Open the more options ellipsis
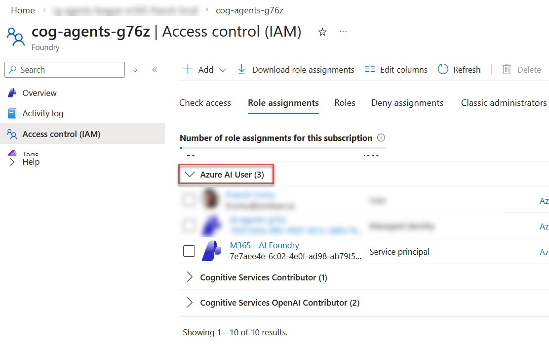 pos(343,32)
